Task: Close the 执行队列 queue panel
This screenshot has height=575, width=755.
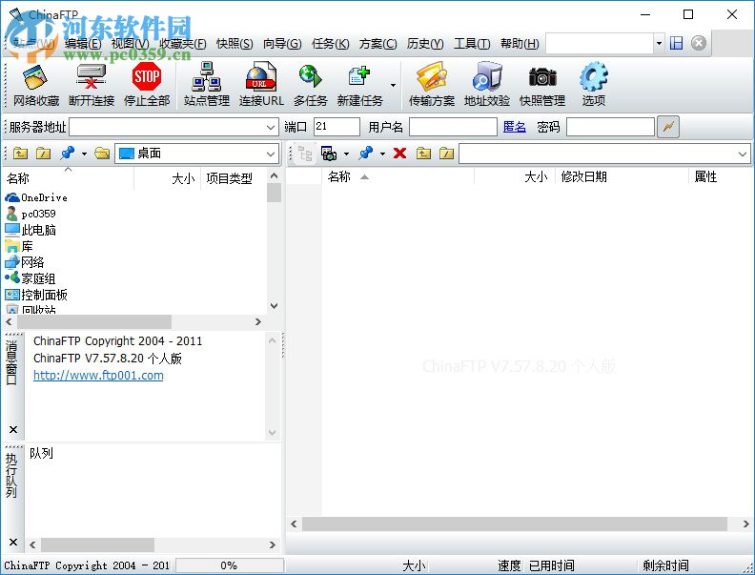Action: [x=13, y=543]
